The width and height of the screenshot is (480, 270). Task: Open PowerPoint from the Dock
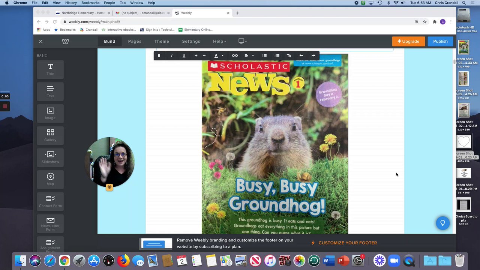[x=343, y=260]
